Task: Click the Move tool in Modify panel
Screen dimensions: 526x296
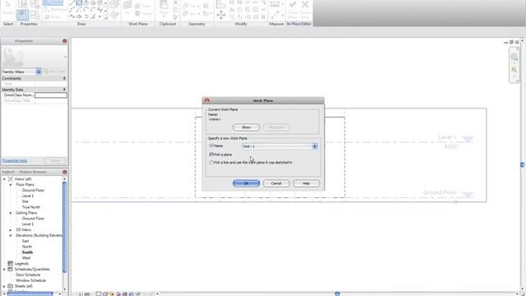Action: [221, 15]
